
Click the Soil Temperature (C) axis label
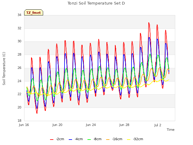[4, 69]
